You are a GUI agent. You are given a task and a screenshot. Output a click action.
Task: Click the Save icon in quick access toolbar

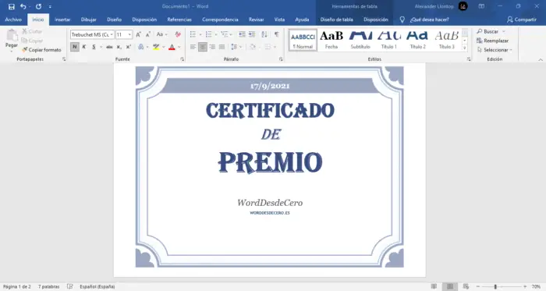tap(11, 6)
